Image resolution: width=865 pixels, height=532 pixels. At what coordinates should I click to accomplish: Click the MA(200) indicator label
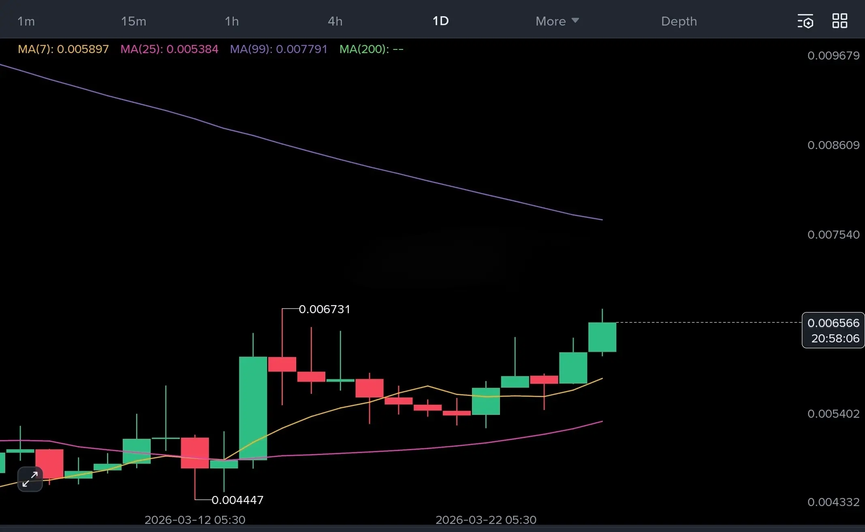point(371,49)
